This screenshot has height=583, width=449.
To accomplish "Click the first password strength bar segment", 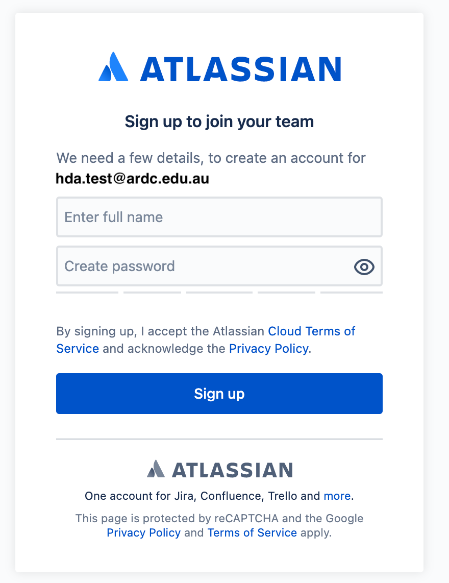I will [x=87, y=293].
